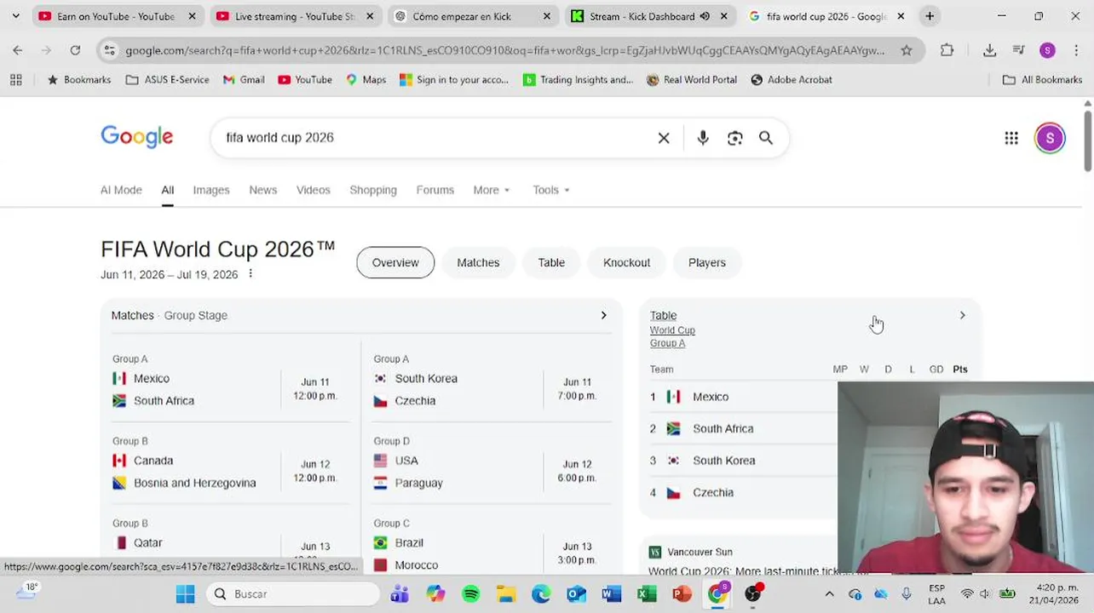The width and height of the screenshot is (1094, 613).
Task: Expand the Matches card chevron arrow
Action: tap(603, 315)
